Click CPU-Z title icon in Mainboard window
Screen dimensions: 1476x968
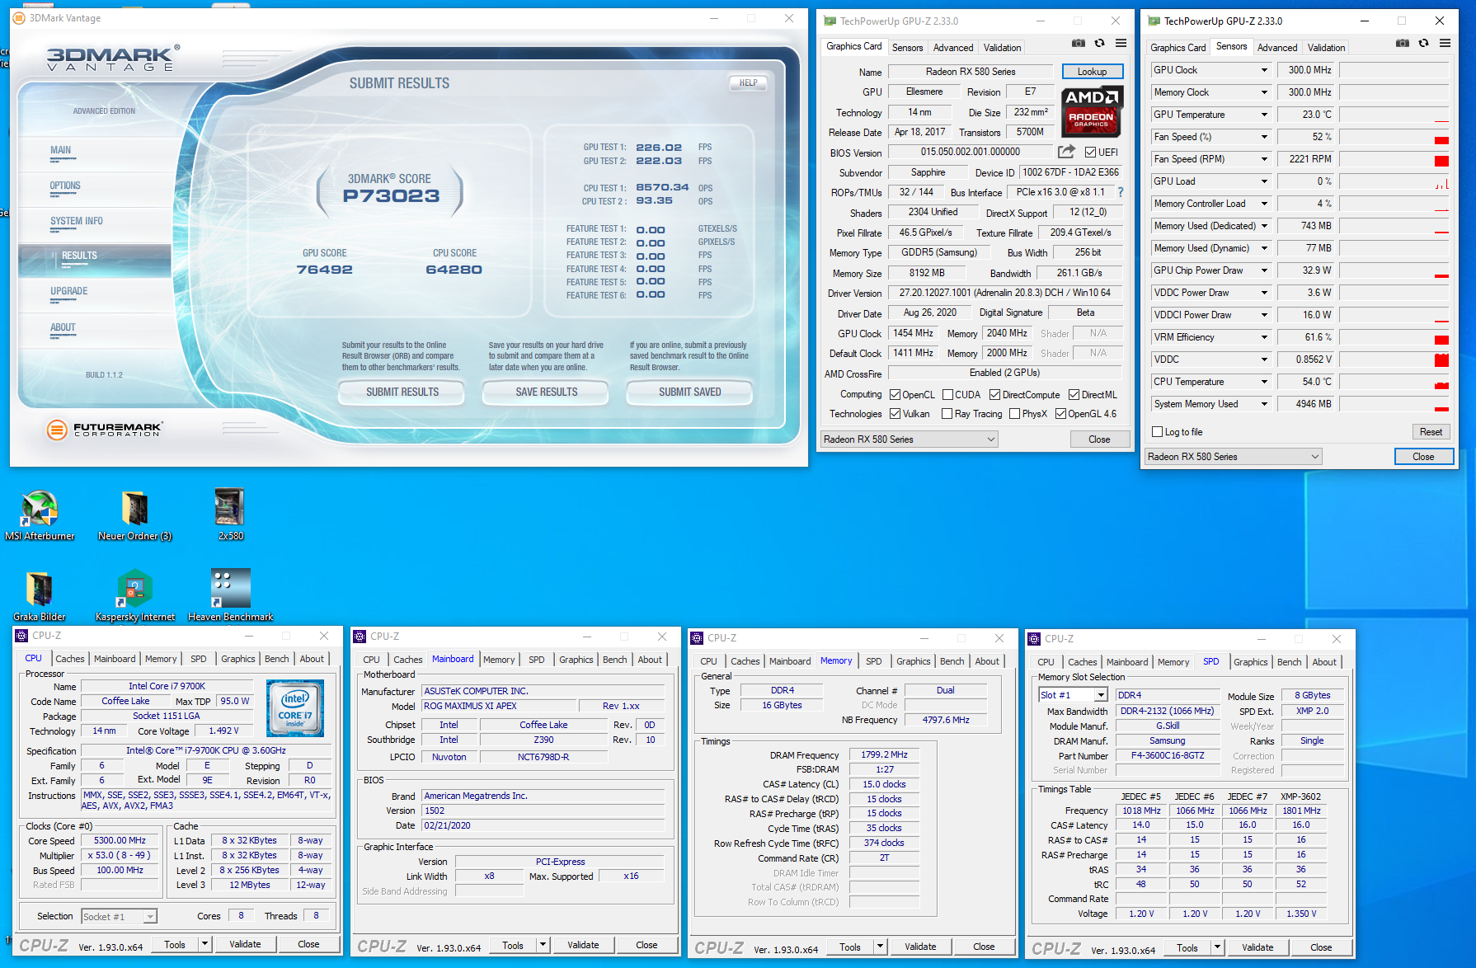(360, 637)
